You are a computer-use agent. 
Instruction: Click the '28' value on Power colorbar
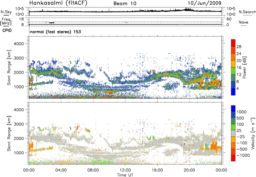pos(239,47)
